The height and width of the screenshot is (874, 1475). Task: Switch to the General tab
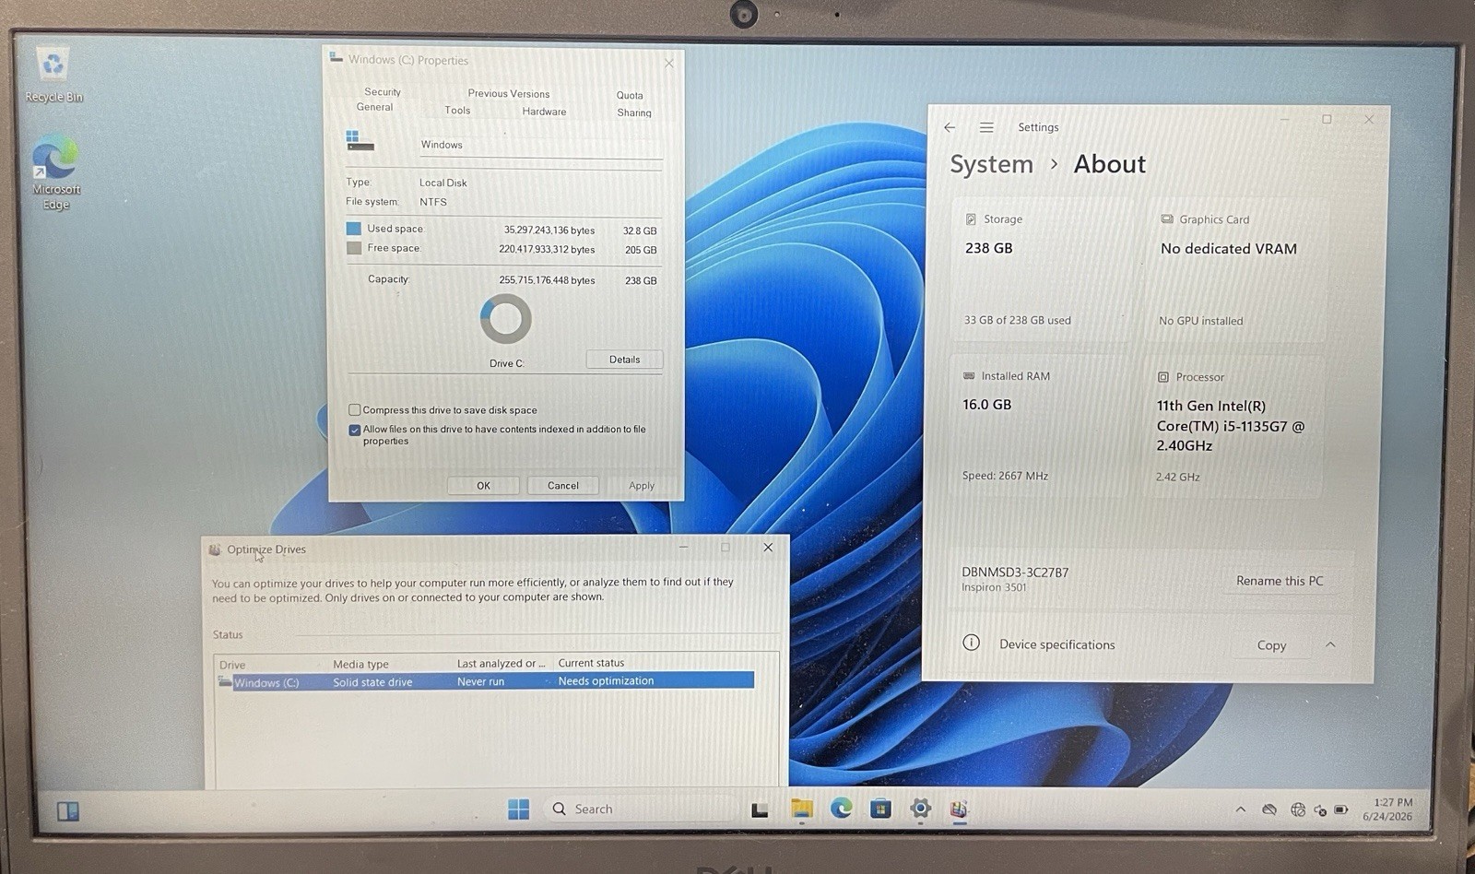[x=374, y=107]
